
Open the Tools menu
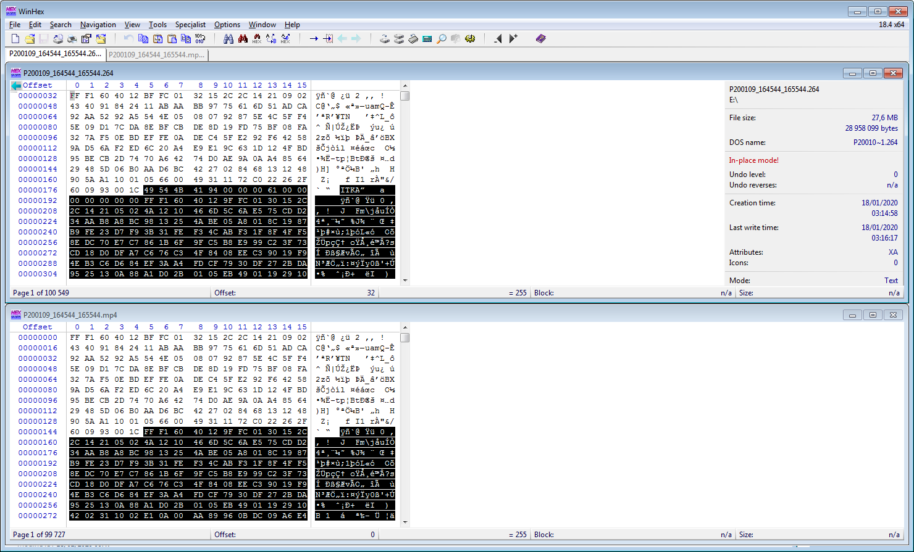coord(157,25)
